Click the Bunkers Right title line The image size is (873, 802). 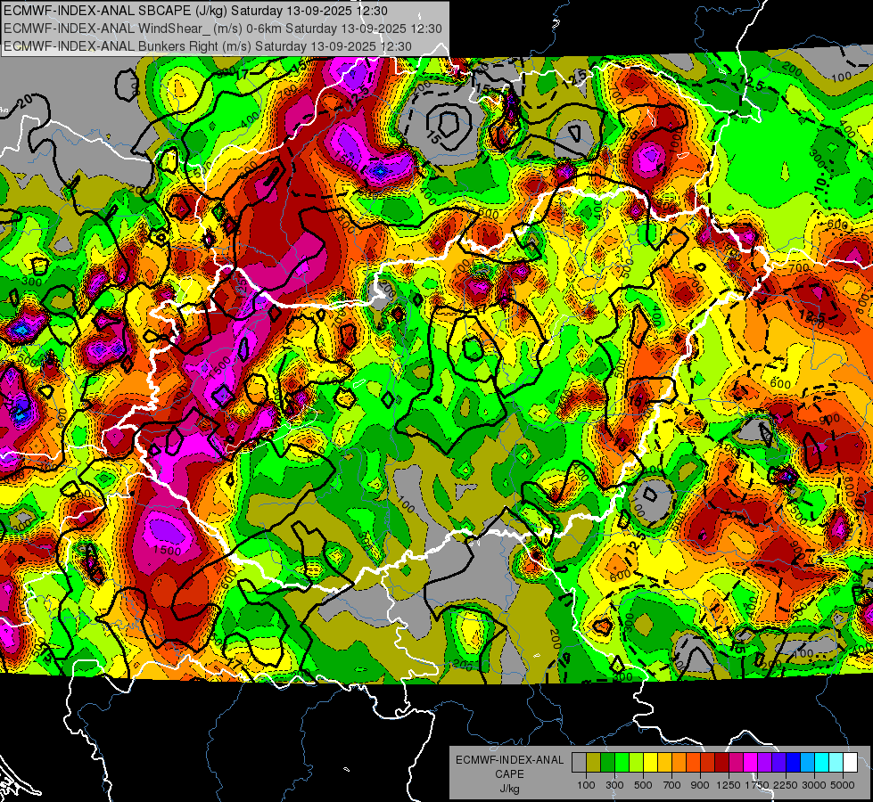point(208,46)
